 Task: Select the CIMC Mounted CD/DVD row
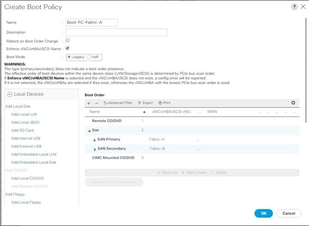(192, 158)
